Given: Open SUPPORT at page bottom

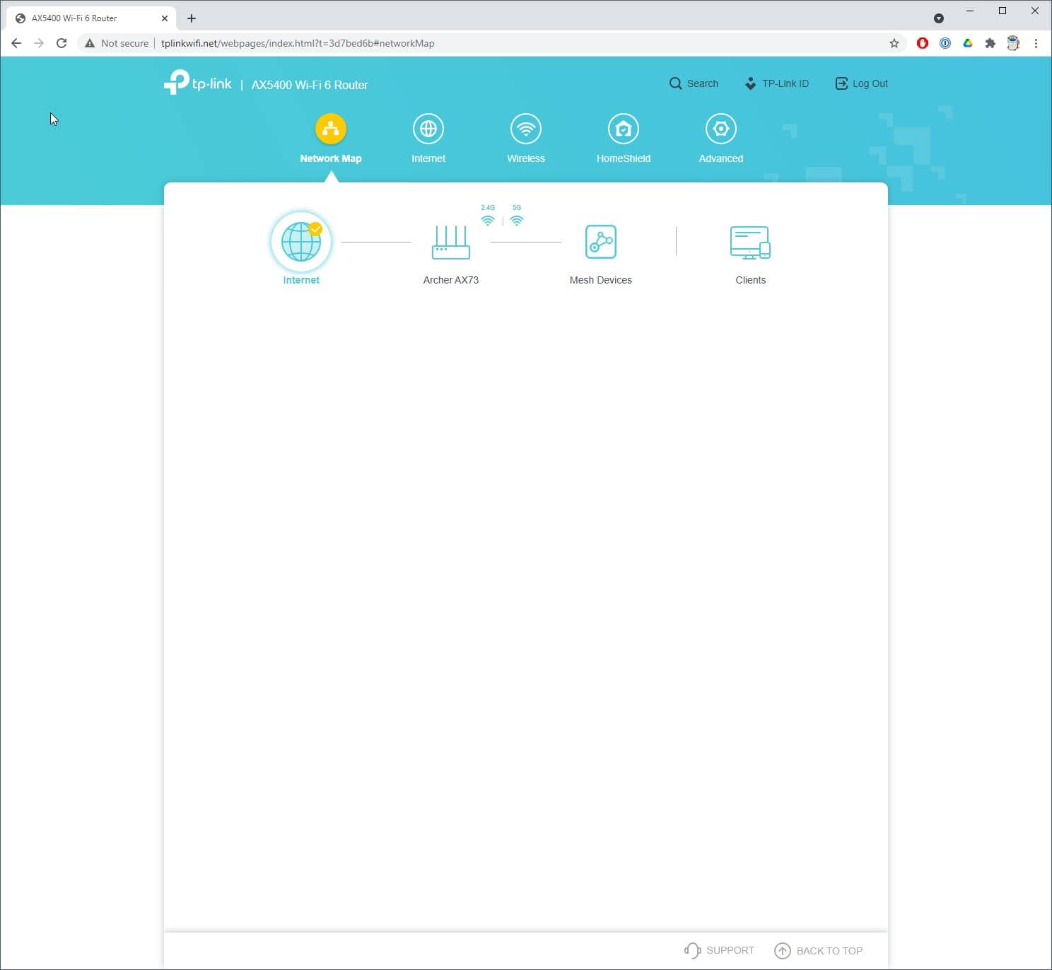Looking at the screenshot, I should point(719,950).
